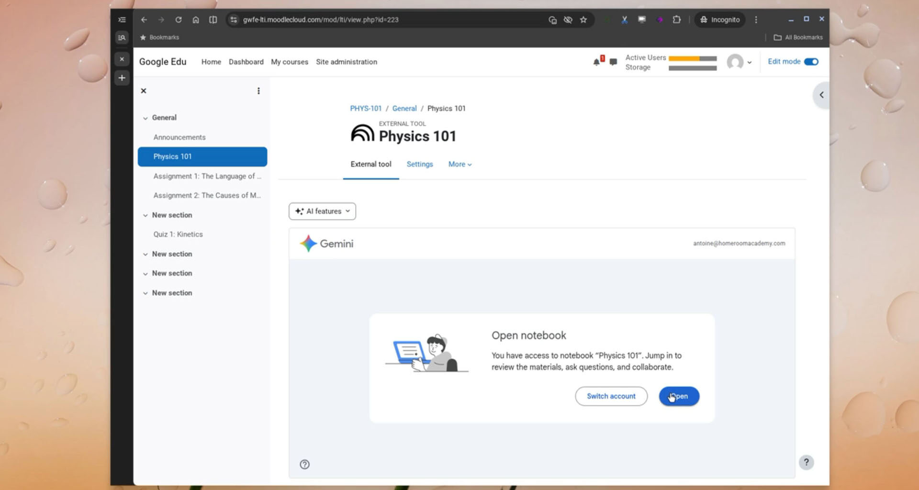The width and height of the screenshot is (919, 490).
Task: Click the purple extension icon
Action: [x=660, y=20]
